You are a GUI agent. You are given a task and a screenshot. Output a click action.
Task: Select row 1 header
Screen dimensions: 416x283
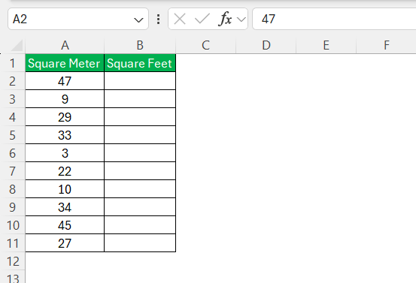click(13, 63)
